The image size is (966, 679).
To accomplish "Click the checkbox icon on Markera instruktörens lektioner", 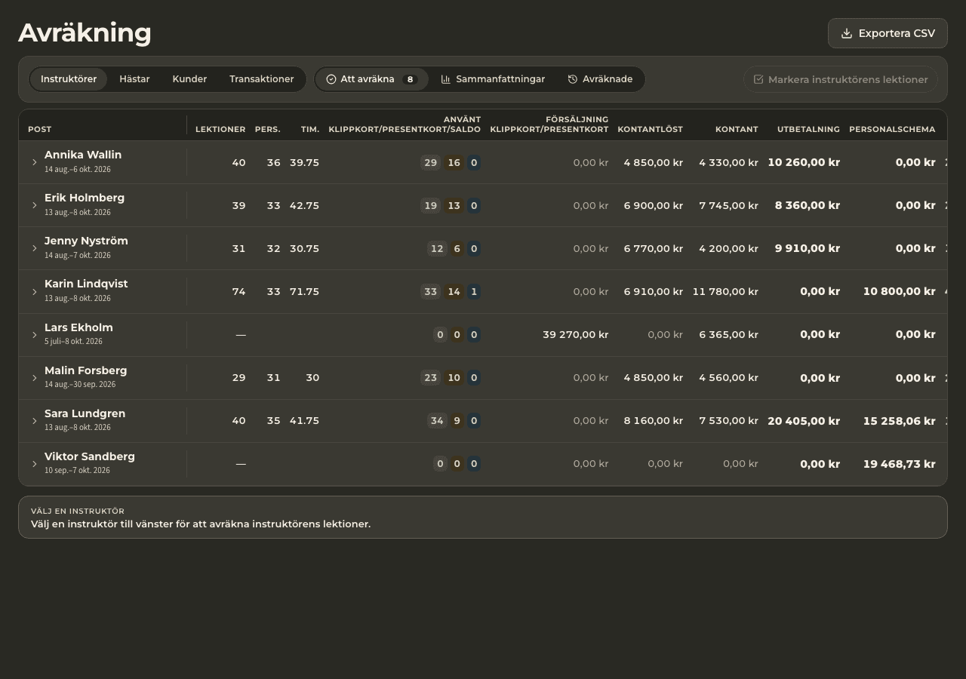I will (758, 79).
